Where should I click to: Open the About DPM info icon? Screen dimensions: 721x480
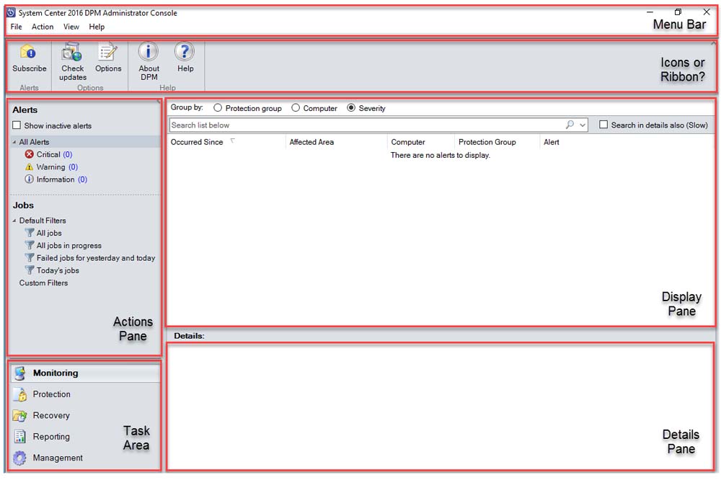click(148, 51)
